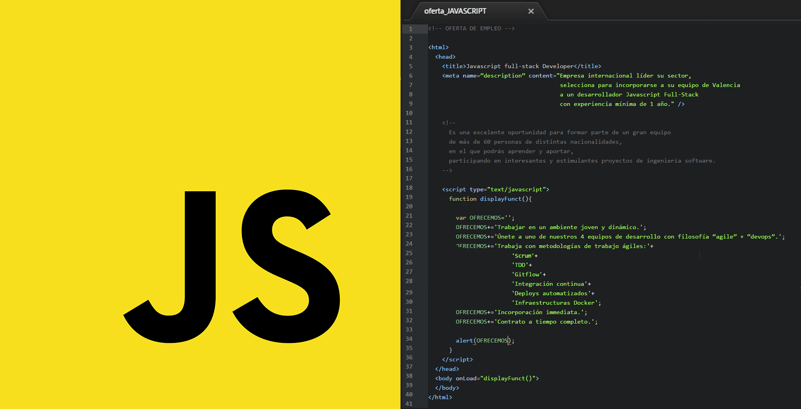Screen dimensions: 801x409
Task: Close the oferta_JAVASCRIPT tab
Action: pos(531,11)
